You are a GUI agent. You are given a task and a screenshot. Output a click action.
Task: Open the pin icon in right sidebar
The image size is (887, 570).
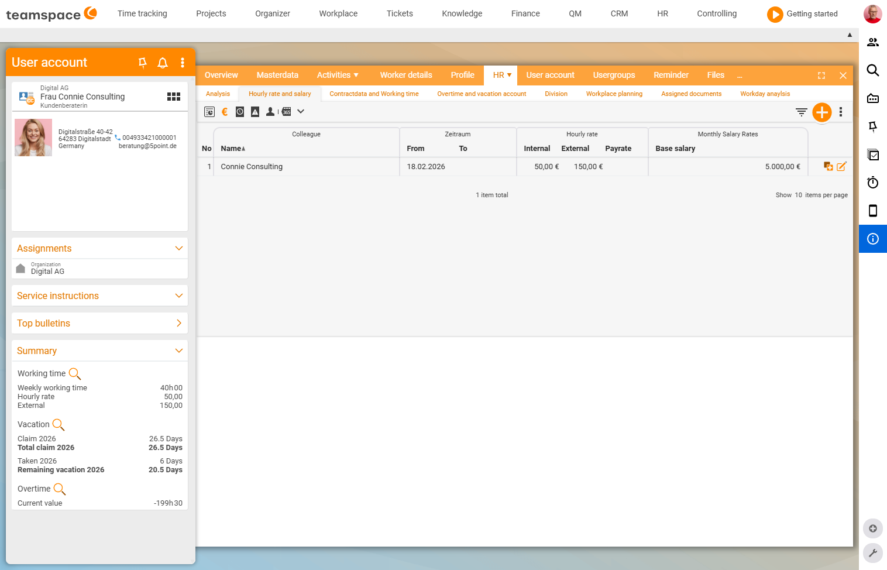coord(873,126)
